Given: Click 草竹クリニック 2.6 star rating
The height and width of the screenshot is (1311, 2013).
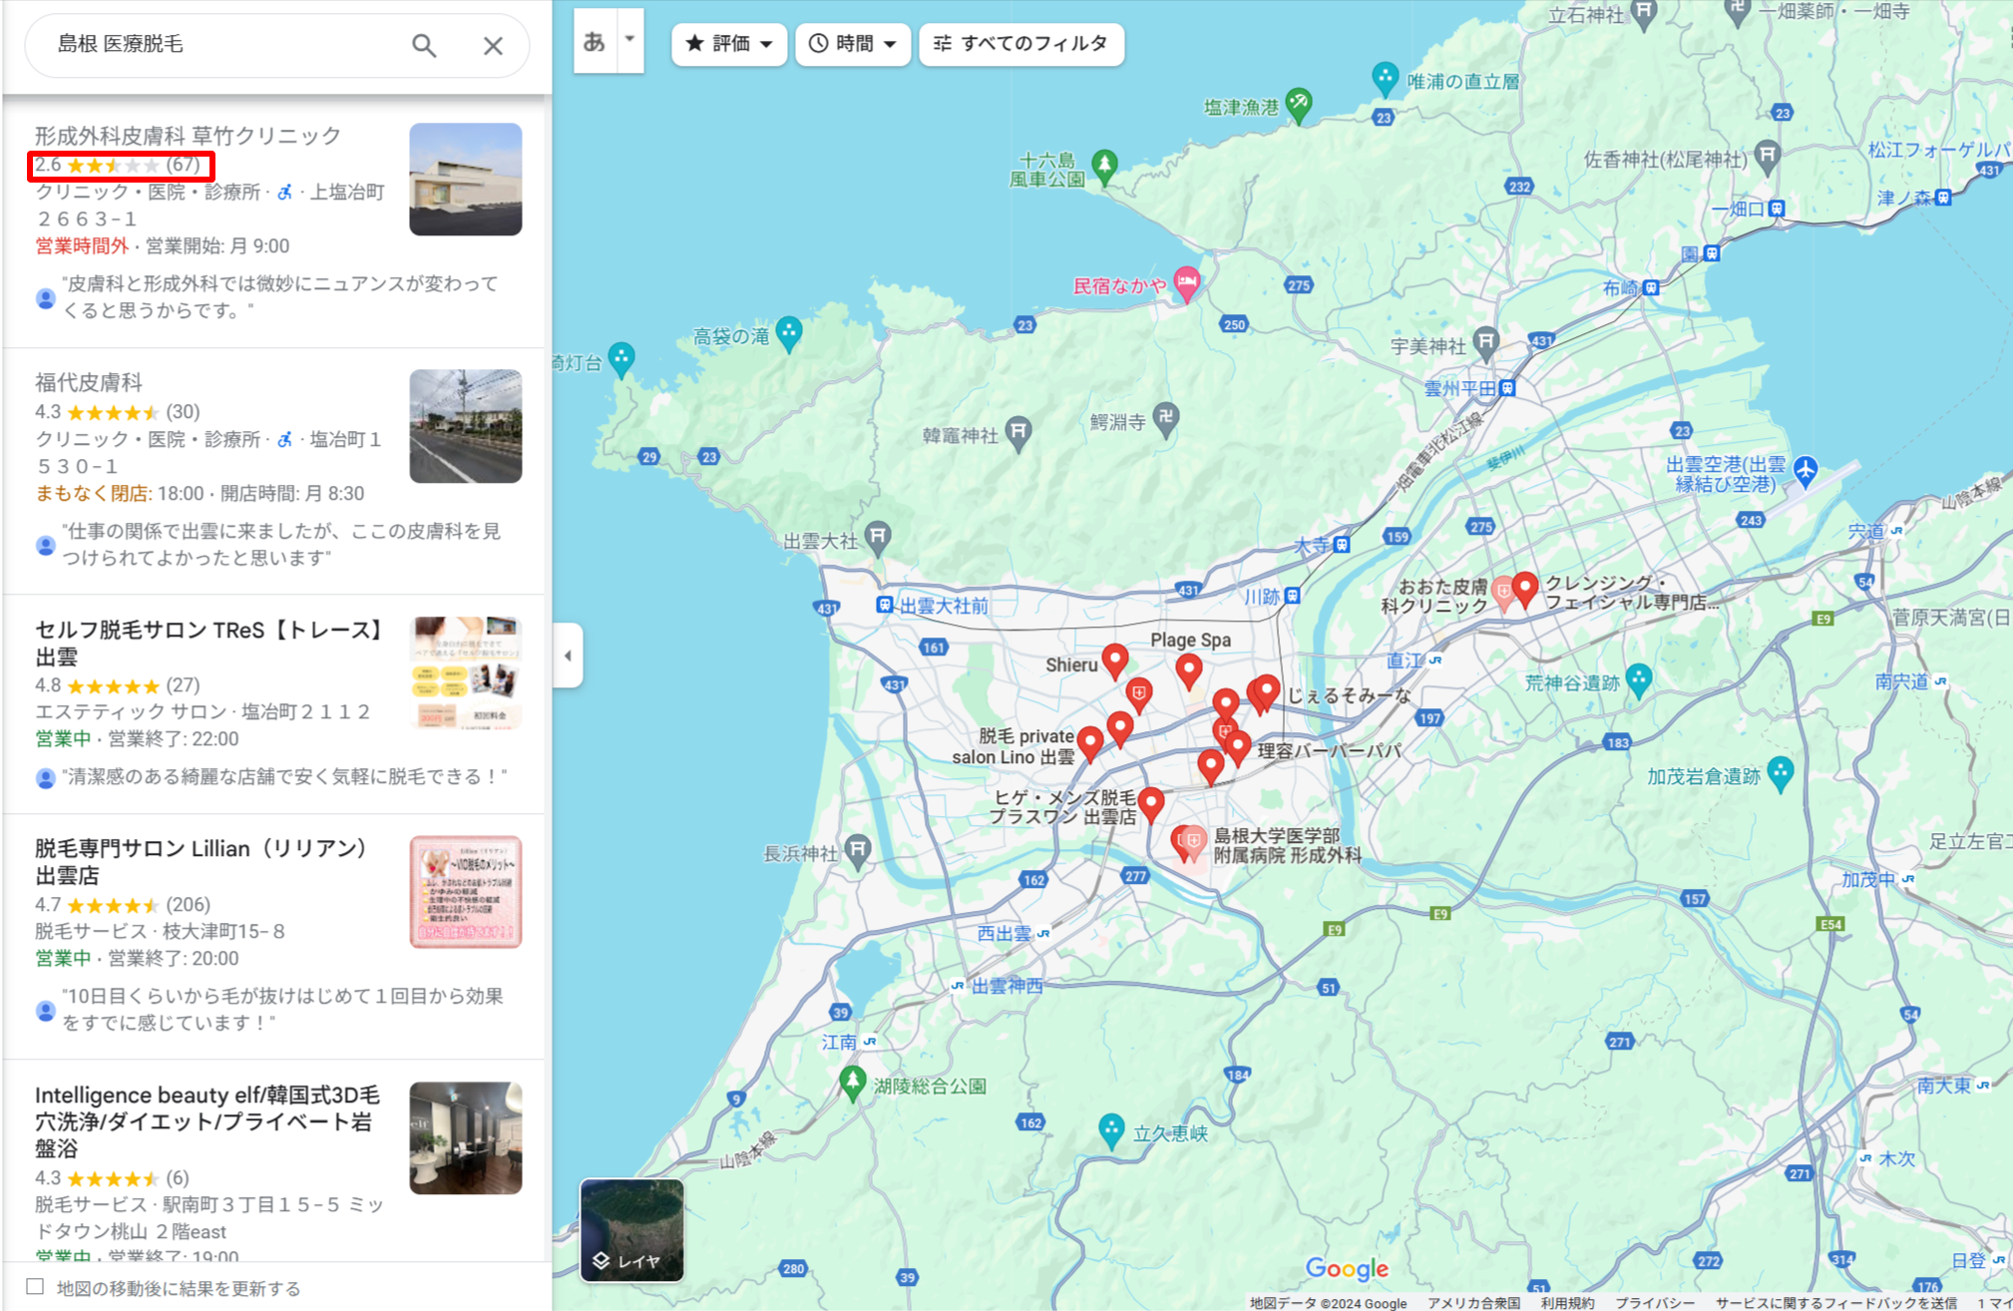Looking at the screenshot, I should 118,165.
